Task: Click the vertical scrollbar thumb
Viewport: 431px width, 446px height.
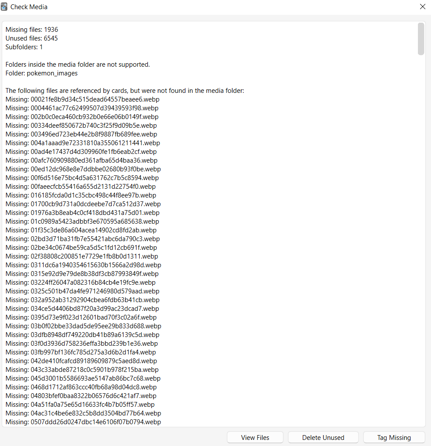Action: 421,39
